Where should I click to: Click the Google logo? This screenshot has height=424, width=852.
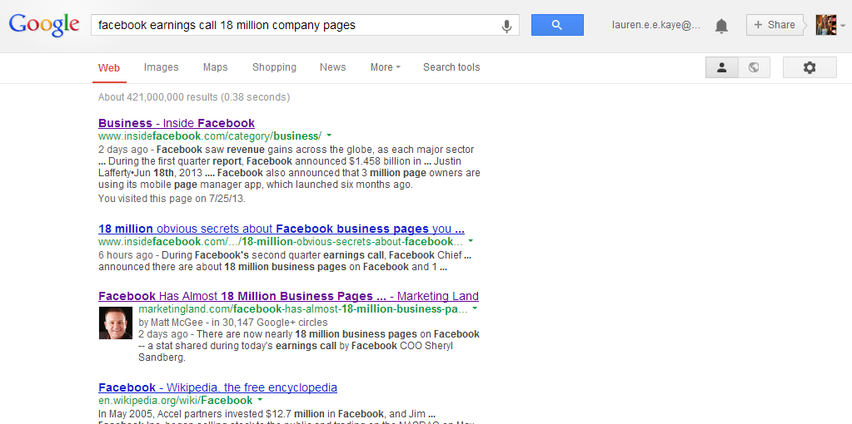click(x=44, y=25)
